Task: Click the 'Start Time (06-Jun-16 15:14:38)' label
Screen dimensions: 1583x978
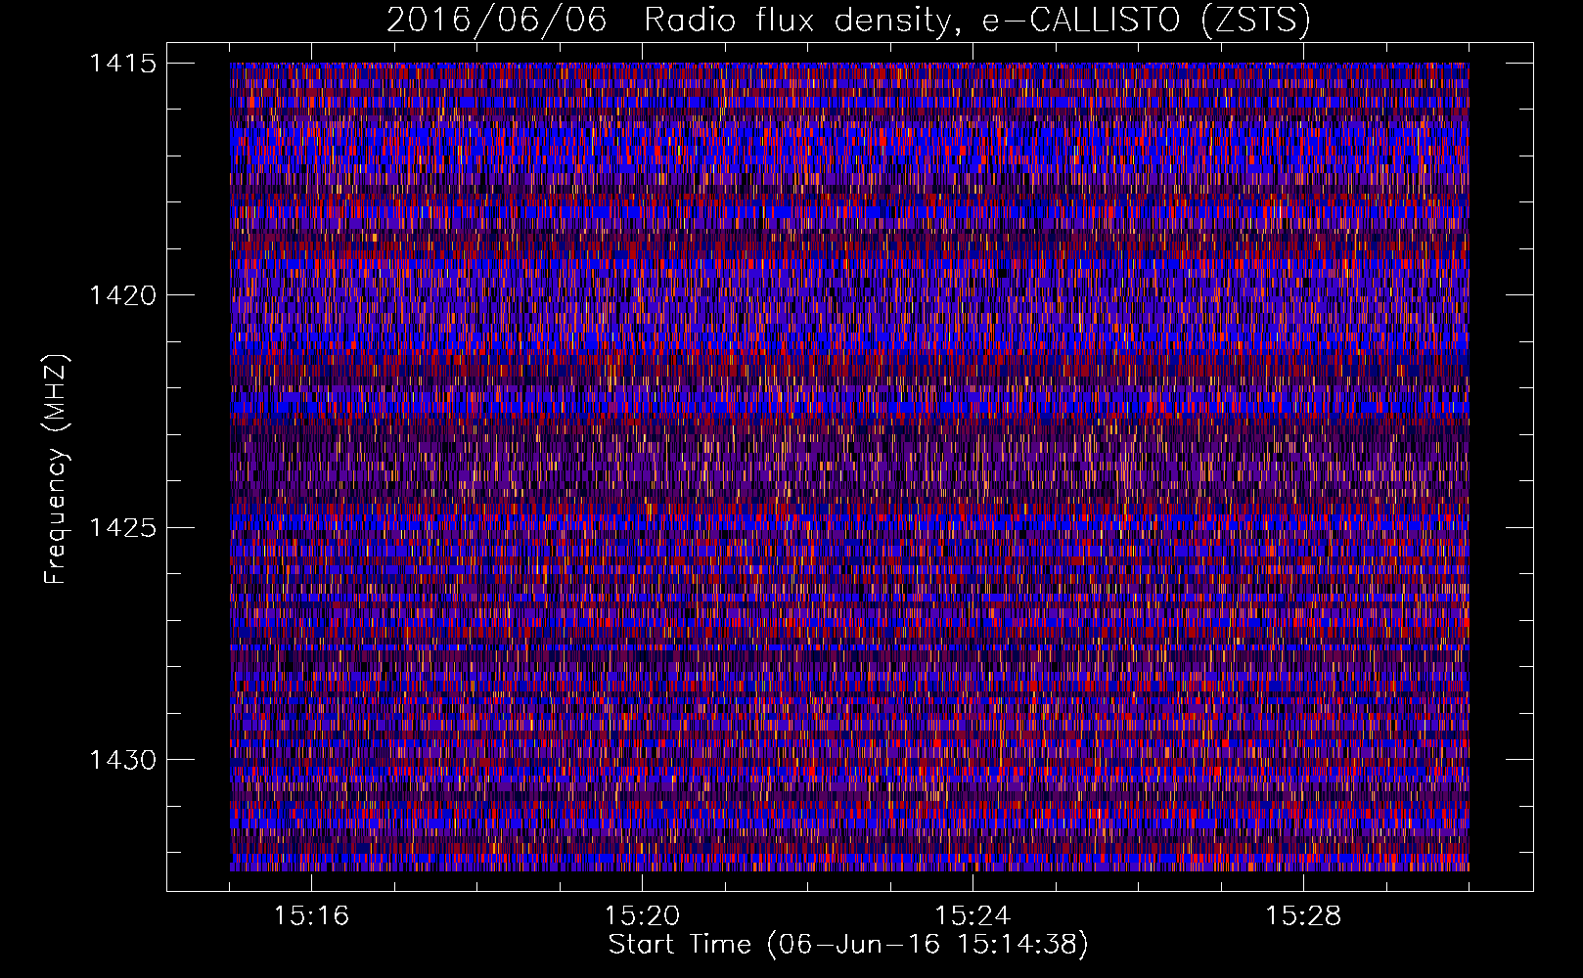Action: (x=848, y=945)
